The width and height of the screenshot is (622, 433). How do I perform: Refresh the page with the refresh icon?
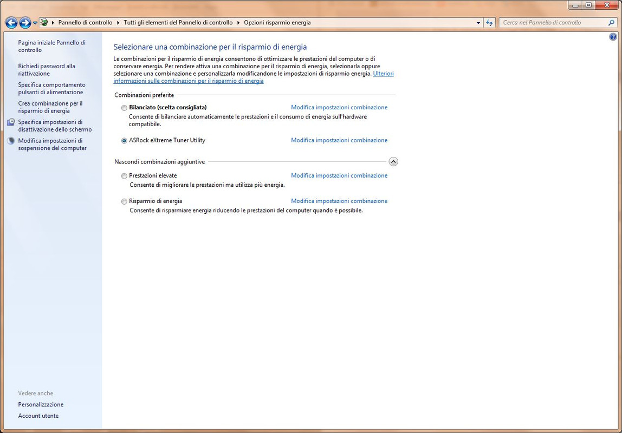[x=489, y=23]
